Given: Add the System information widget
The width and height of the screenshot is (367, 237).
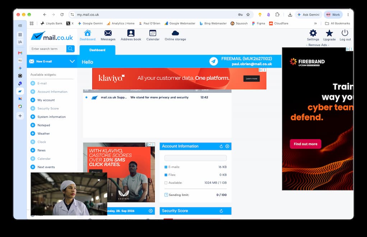Looking at the screenshot, I should point(33,117).
